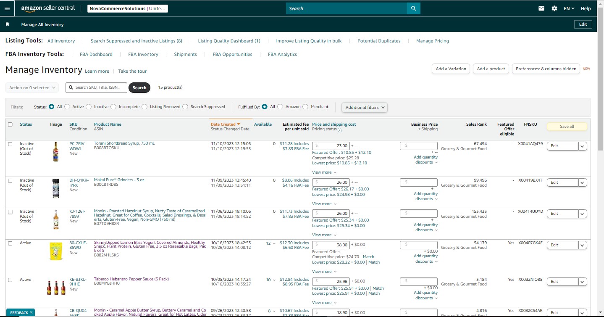Open the Additional filters dropdown
604x317 pixels.
[365, 107]
